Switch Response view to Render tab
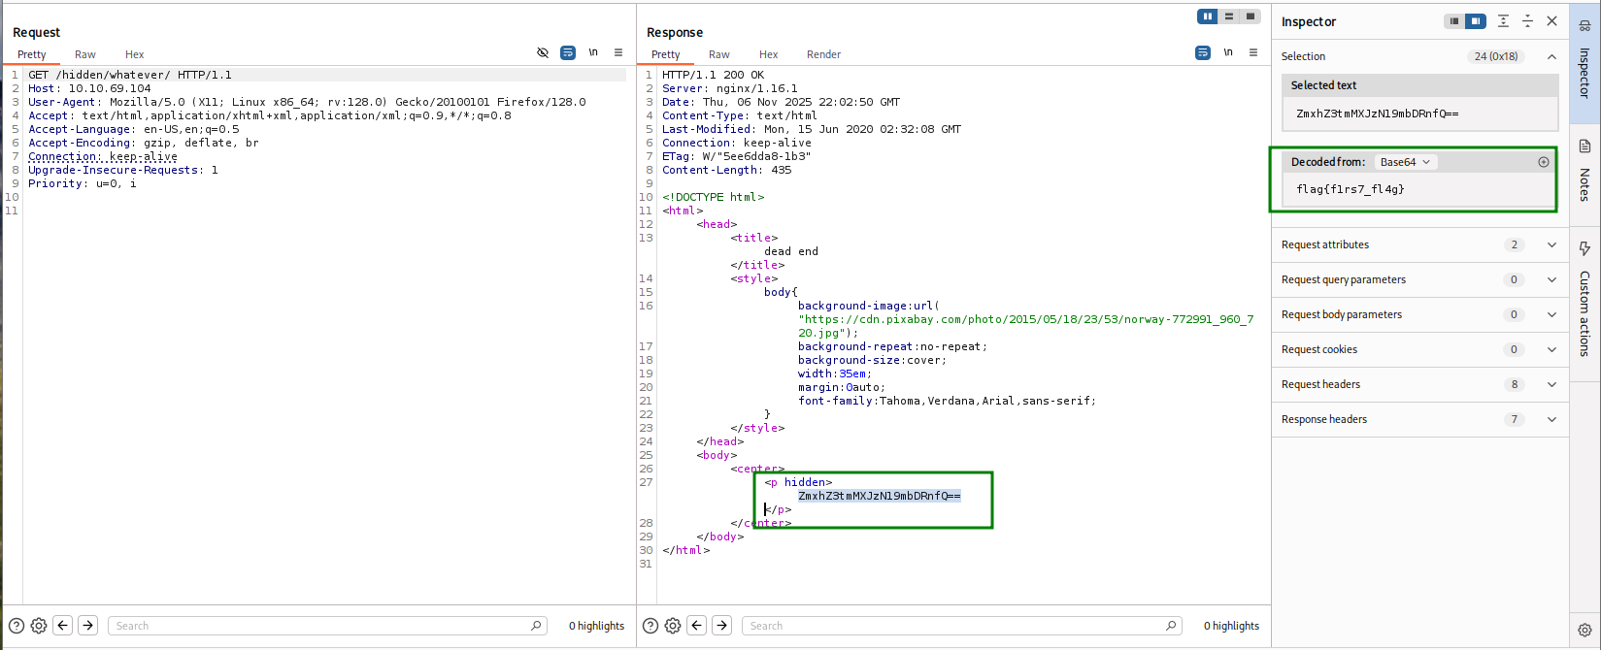The image size is (1601, 650). [823, 54]
